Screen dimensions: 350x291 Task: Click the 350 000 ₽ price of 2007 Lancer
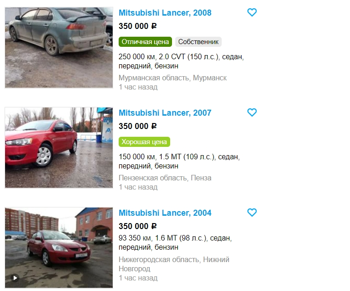[x=138, y=126]
